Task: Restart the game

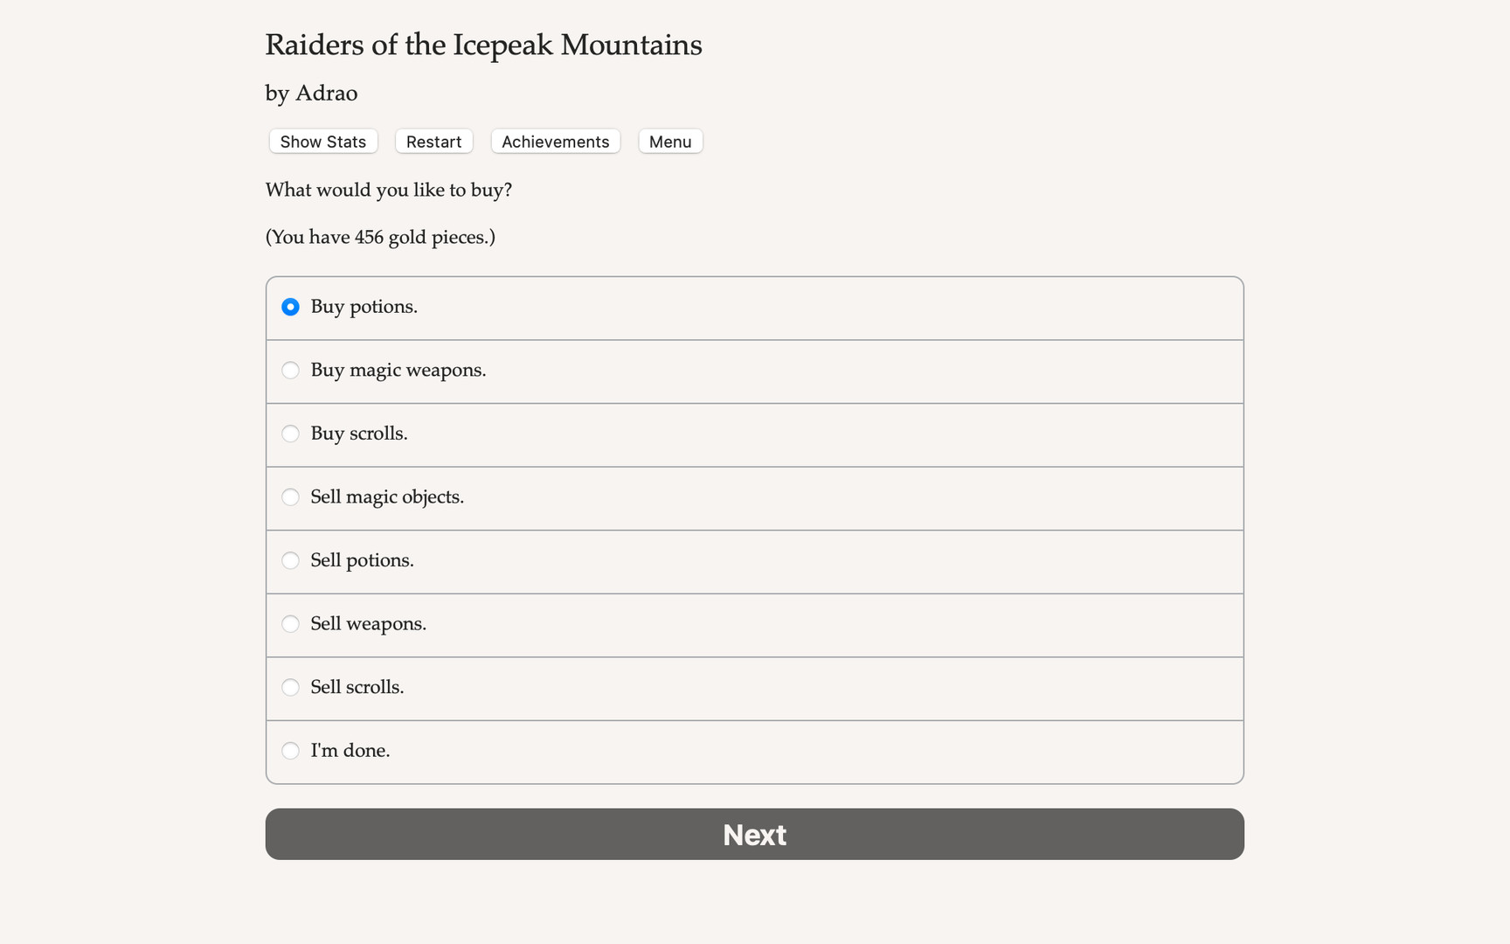Action: [433, 141]
